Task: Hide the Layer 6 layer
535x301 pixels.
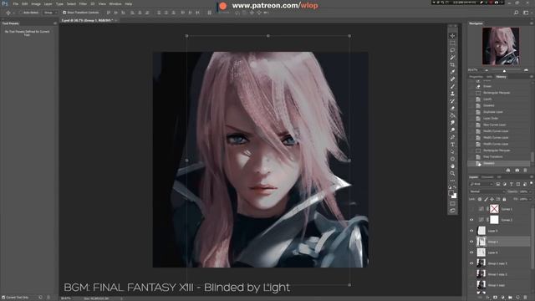Action: click(471, 253)
